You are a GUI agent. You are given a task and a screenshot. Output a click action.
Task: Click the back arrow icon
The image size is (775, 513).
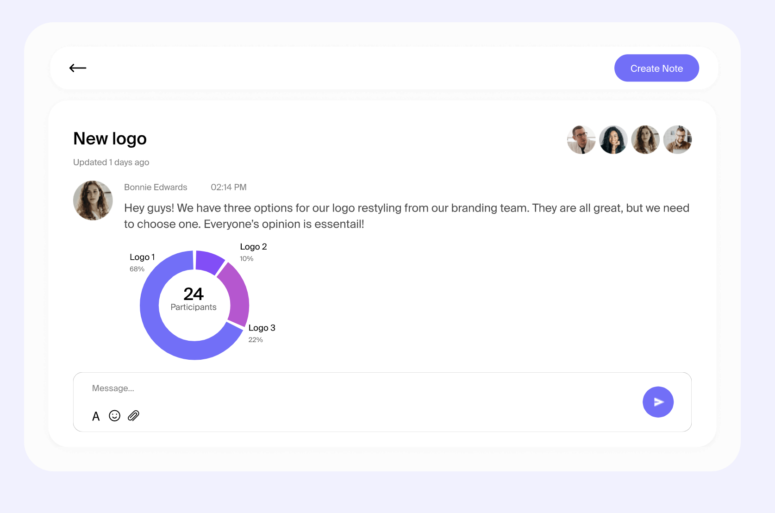pyautogui.click(x=78, y=68)
